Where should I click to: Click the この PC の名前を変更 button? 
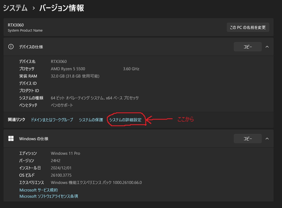click(x=248, y=27)
